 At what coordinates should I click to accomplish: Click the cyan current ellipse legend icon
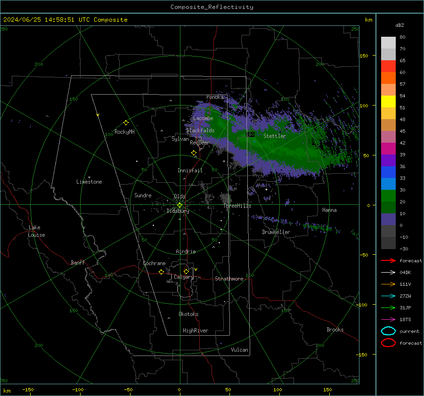tap(388, 331)
